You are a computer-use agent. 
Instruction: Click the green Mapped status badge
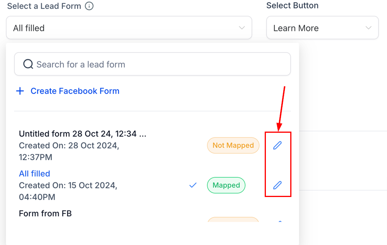[226, 185]
